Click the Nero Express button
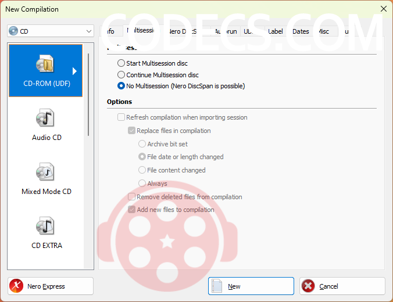393x302 pixels. [x=51, y=286]
